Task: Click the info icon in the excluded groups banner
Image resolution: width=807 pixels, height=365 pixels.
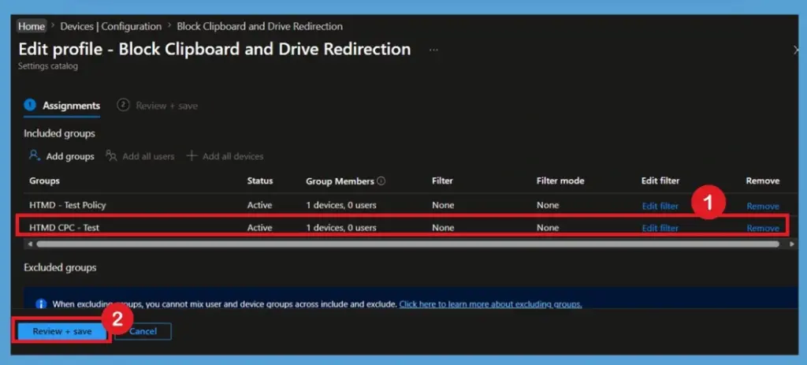Action: pos(41,304)
